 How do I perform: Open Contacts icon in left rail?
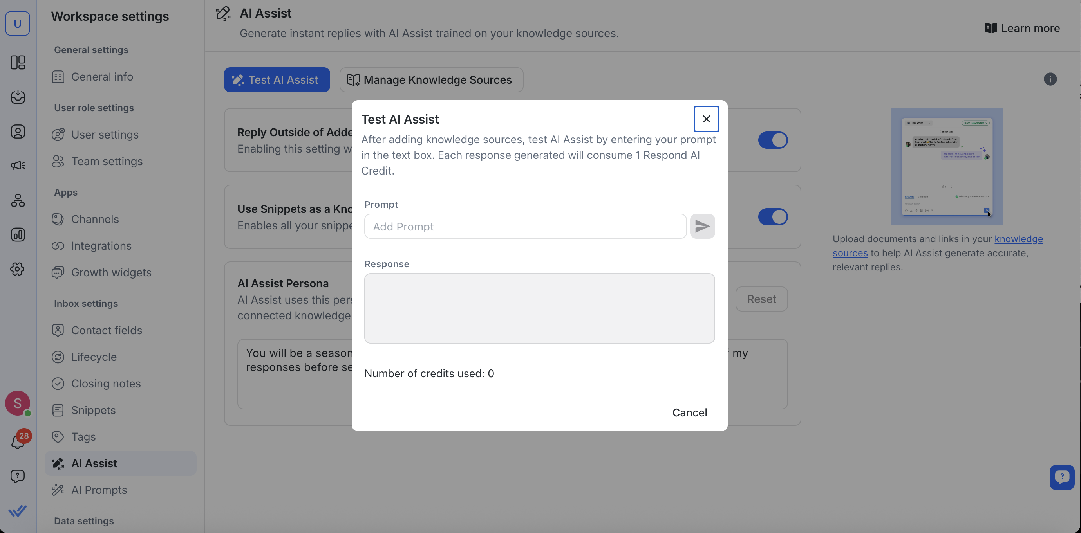coord(18,131)
